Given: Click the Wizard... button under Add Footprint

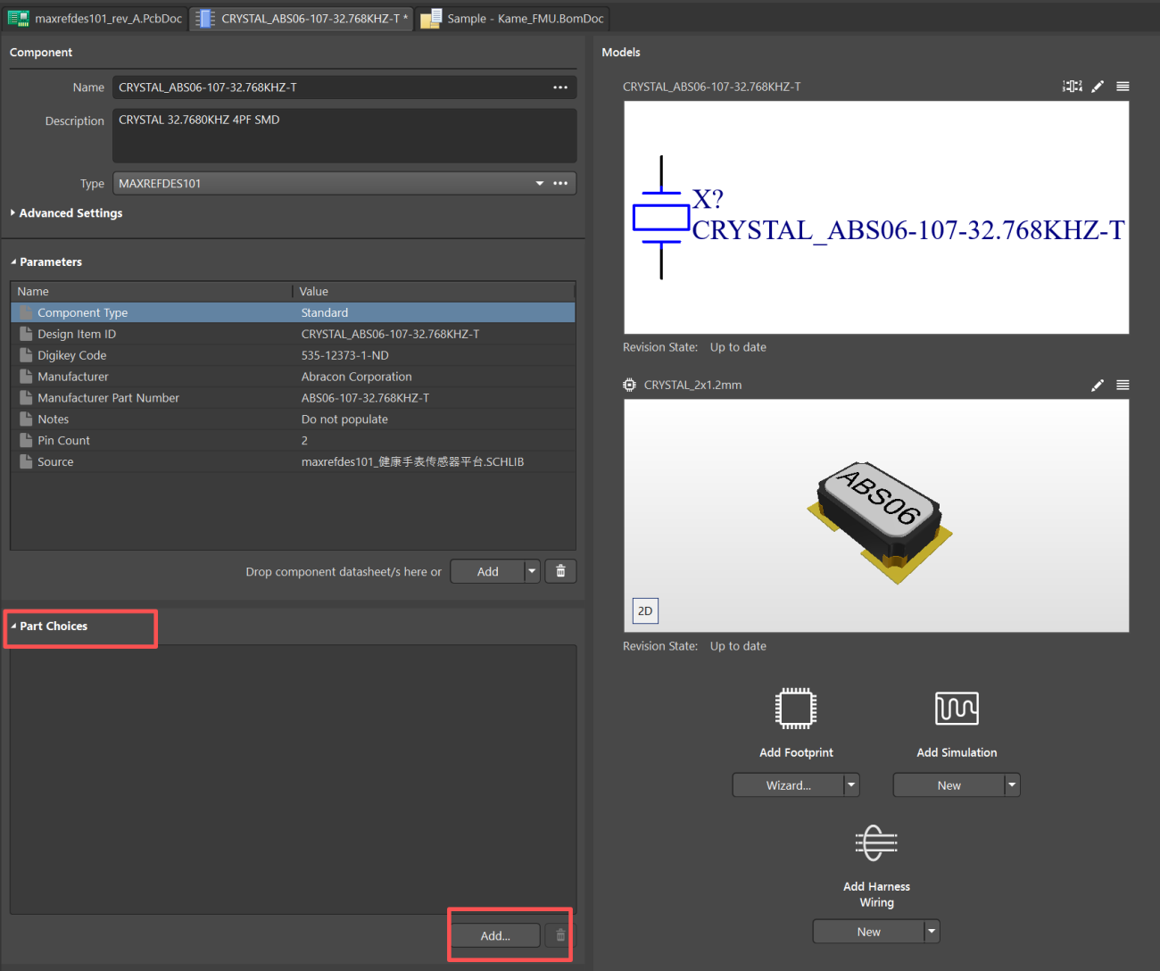Looking at the screenshot, I should point(789,785).
